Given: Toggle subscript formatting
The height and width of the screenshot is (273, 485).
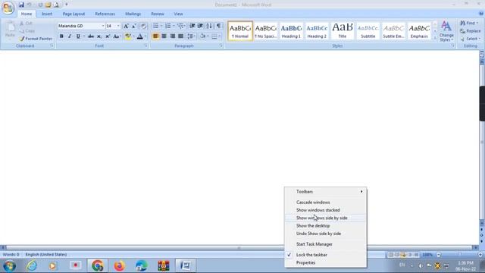Looking at the screenshot, I should point(99,36).
